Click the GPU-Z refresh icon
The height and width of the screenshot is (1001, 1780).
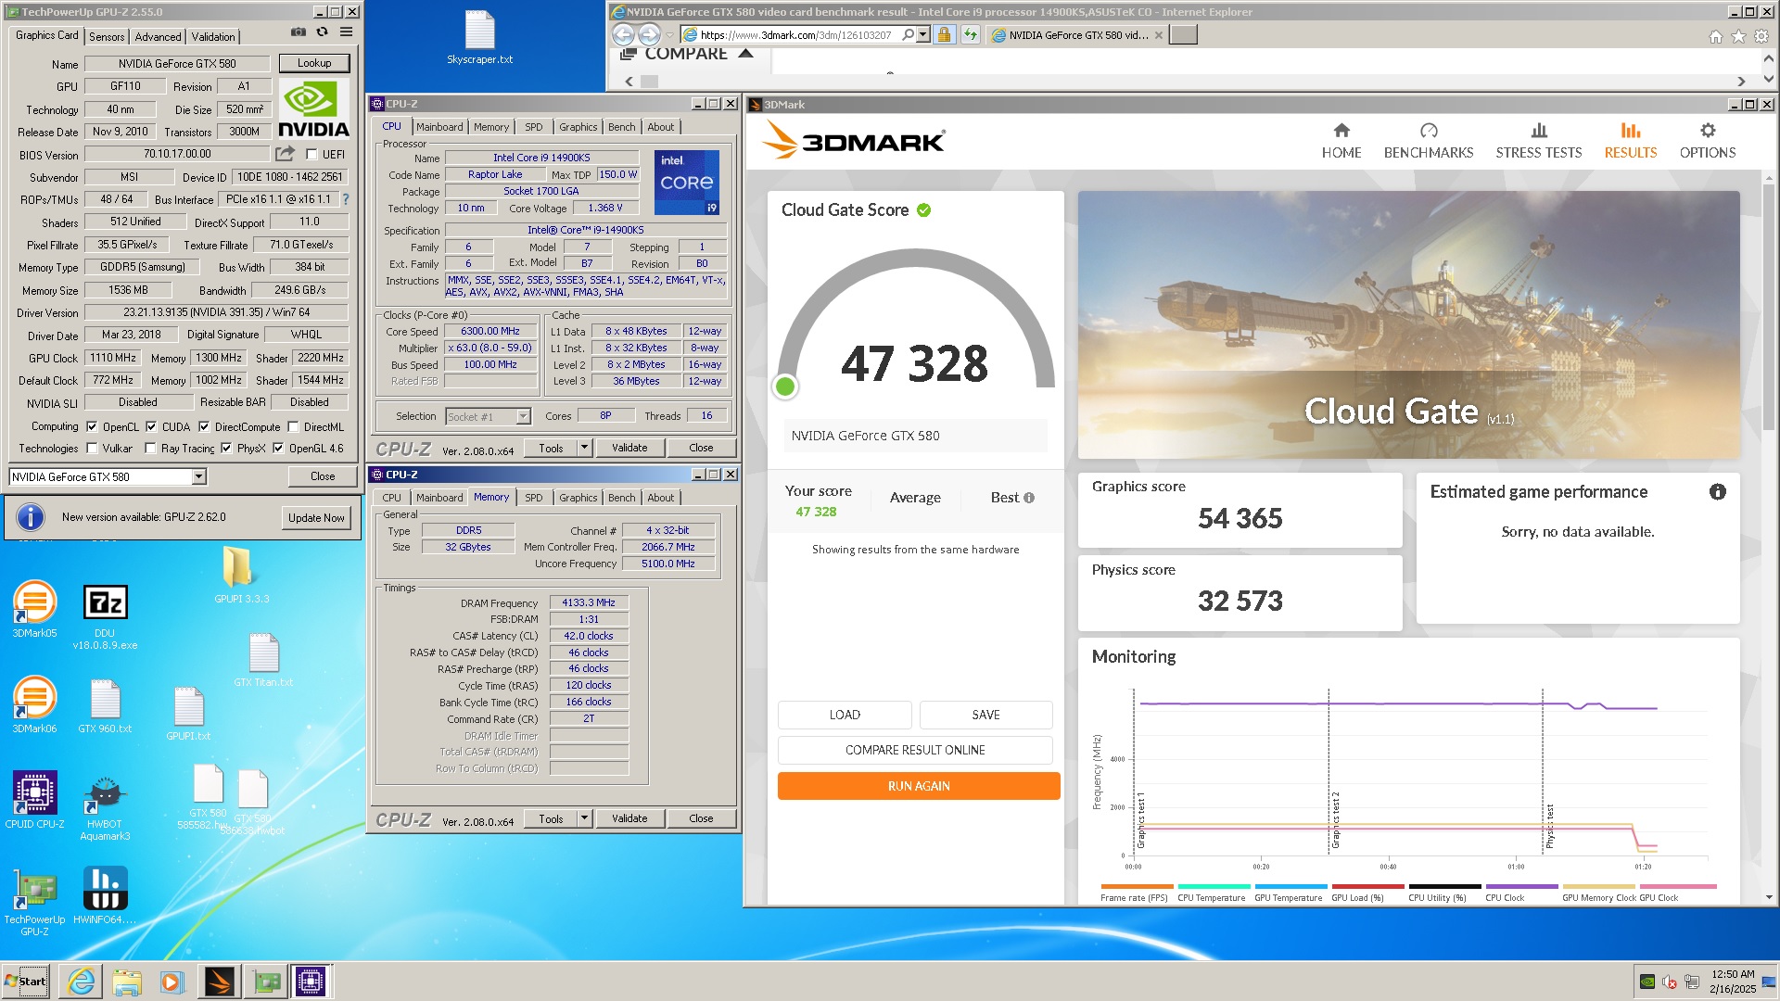(x=322, y=32)
